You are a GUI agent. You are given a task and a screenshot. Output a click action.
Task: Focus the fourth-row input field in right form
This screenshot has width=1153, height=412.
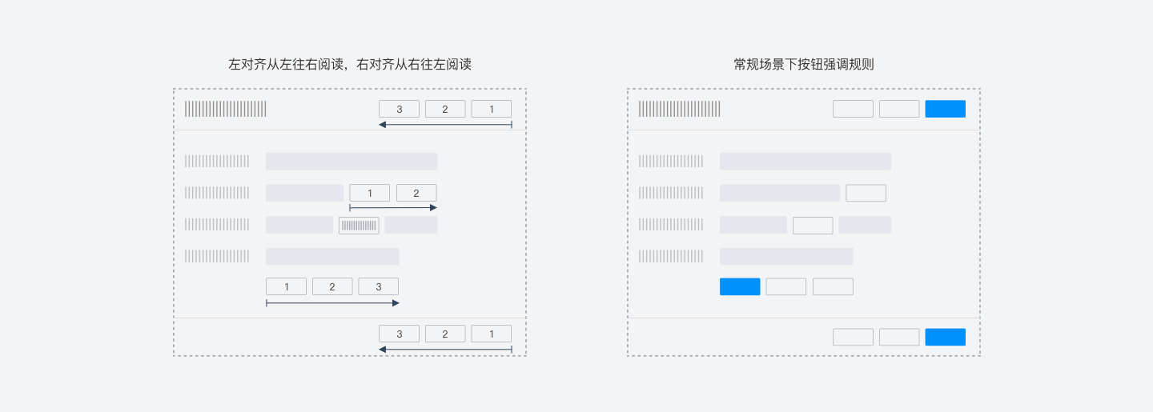786,256
